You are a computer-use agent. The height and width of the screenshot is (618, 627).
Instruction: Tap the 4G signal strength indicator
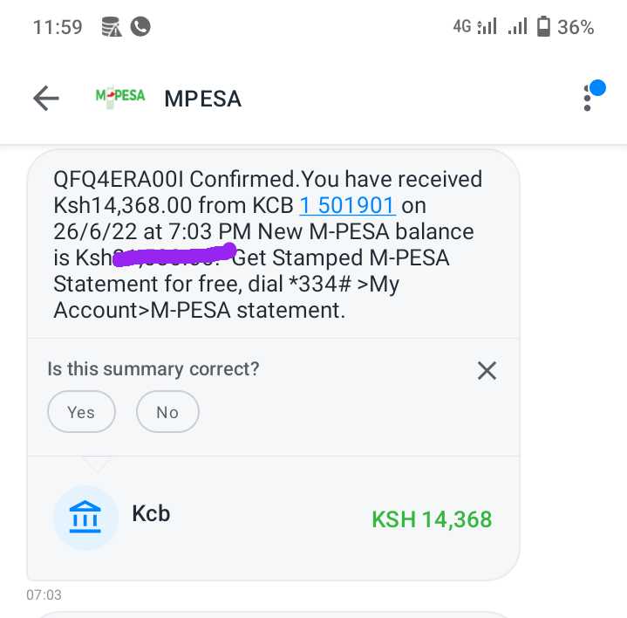(x=475, y=27)
